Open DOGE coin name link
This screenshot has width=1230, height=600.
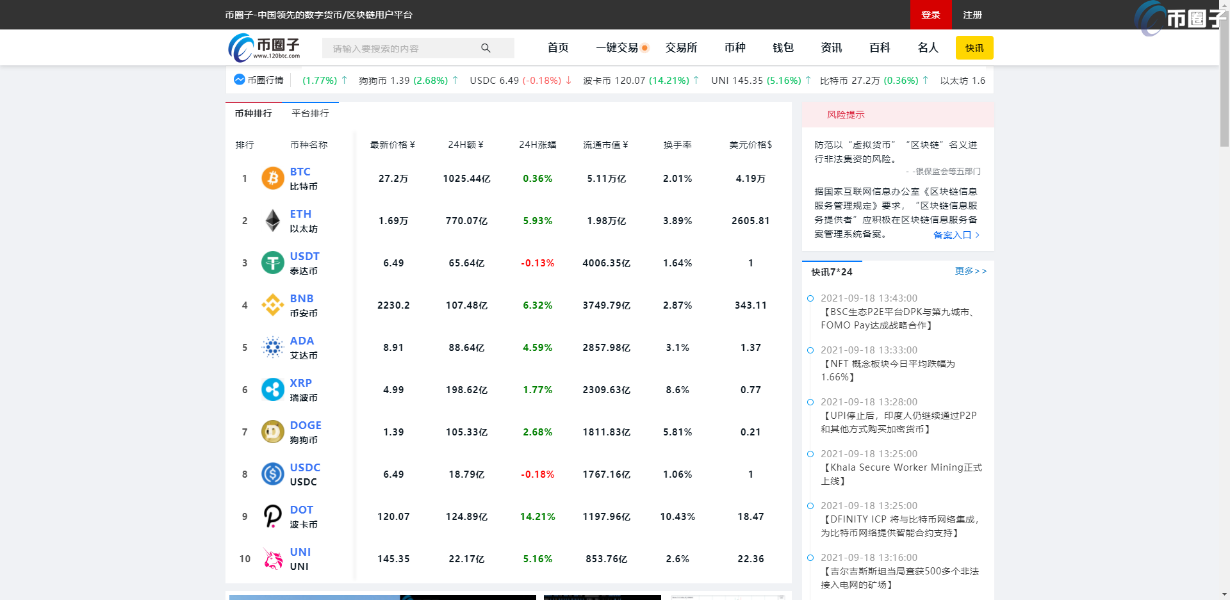(306, 425)
